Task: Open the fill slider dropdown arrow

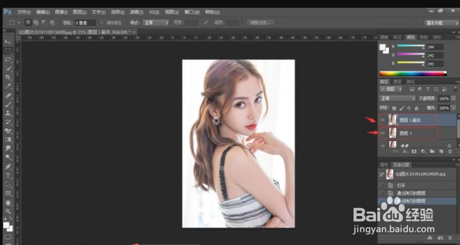Action: (454, 108)
